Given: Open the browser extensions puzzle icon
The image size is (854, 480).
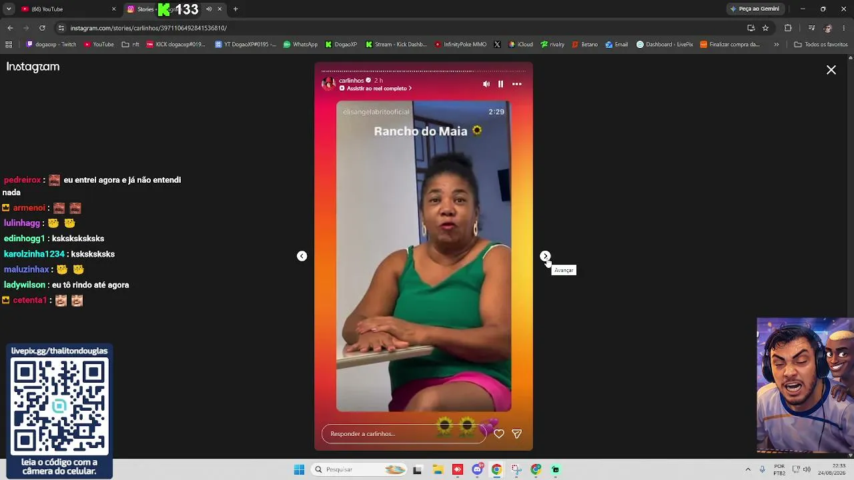Looking at the screenshot, I should pyautogui.click(x=788, y=28).
